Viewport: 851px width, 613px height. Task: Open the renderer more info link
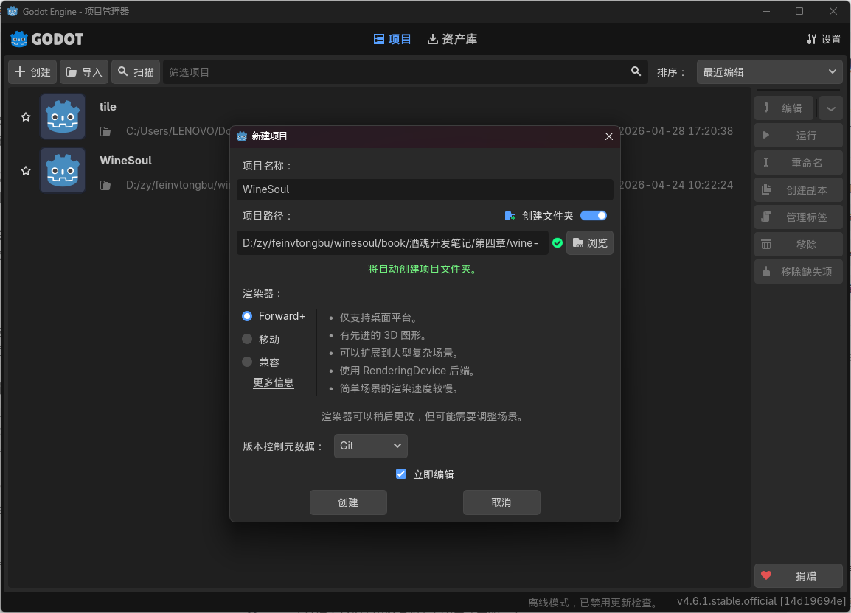274,382
